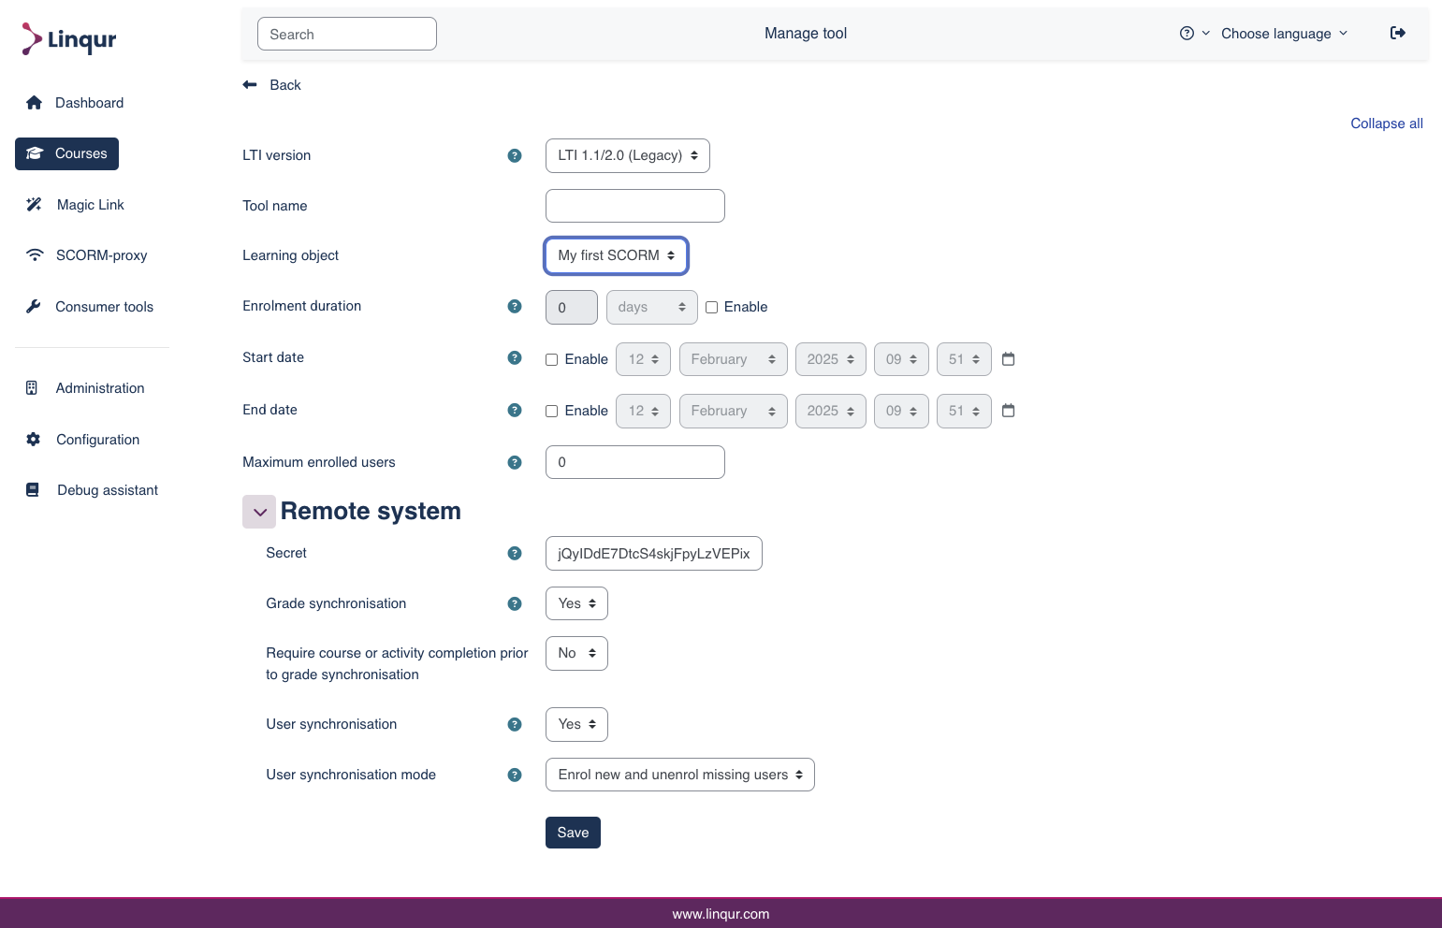The width and height of the screenshot is (1442, 928).
Task: Open help for Maximum enrolled users
Action: [515, 463]
